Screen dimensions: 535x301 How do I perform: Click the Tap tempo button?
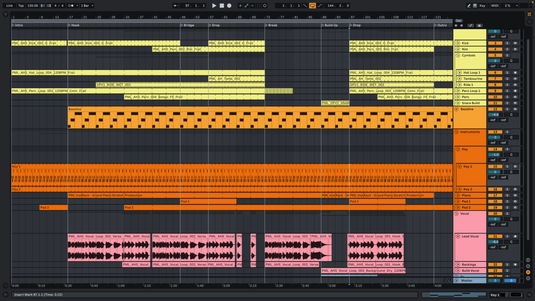point(21,6)
